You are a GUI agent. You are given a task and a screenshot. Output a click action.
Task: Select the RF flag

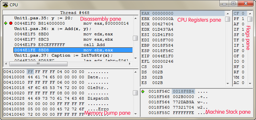point(239,72)
